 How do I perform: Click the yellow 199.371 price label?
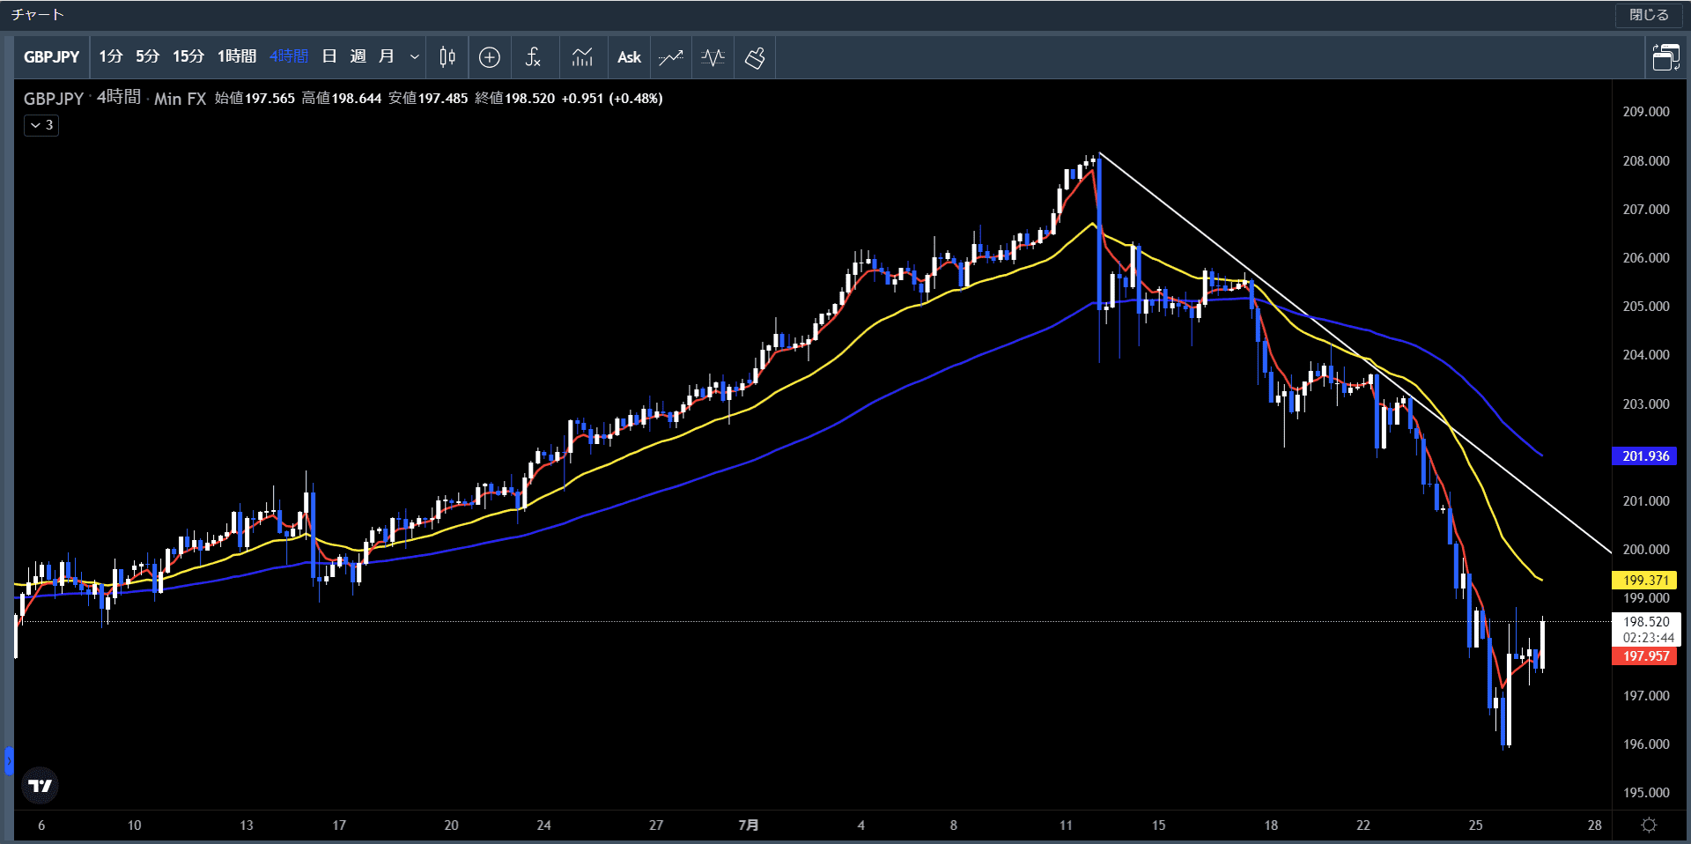pos(1645,581)
